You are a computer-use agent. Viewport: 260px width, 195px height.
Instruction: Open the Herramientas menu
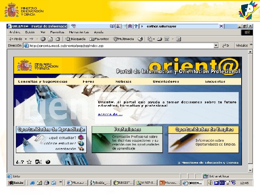[x=79, y=32]
